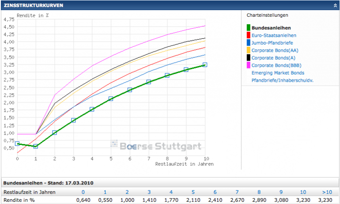This screenshot has width=340, height=204.
Task: Open the Jumbo-Pfandbriefe curve link
Action: click(272, 43)
